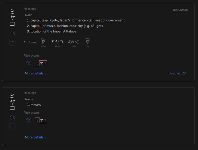
Task: Play pitch accent audio in the name entry
Action: 29,120
